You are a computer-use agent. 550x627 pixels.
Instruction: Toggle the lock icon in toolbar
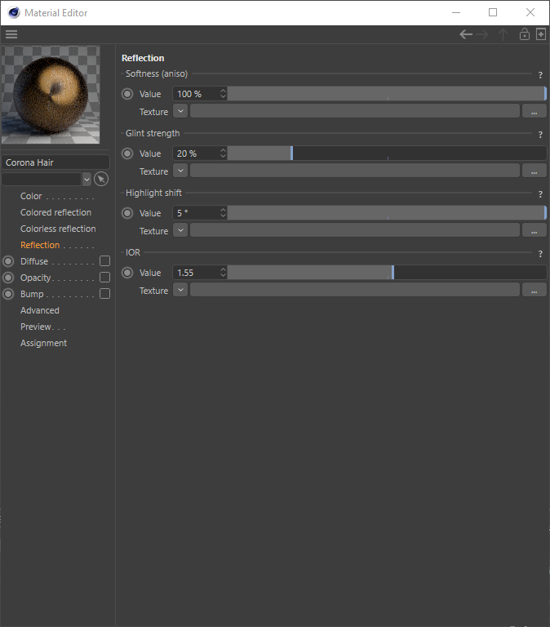[x=525, y=34]
